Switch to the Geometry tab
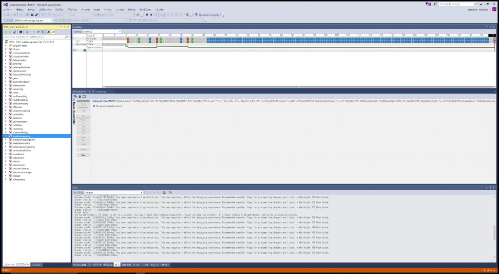499x274 pixels. coord(101,91)
